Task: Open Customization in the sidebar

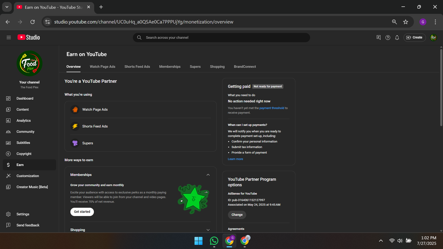Action: point(29,176)
